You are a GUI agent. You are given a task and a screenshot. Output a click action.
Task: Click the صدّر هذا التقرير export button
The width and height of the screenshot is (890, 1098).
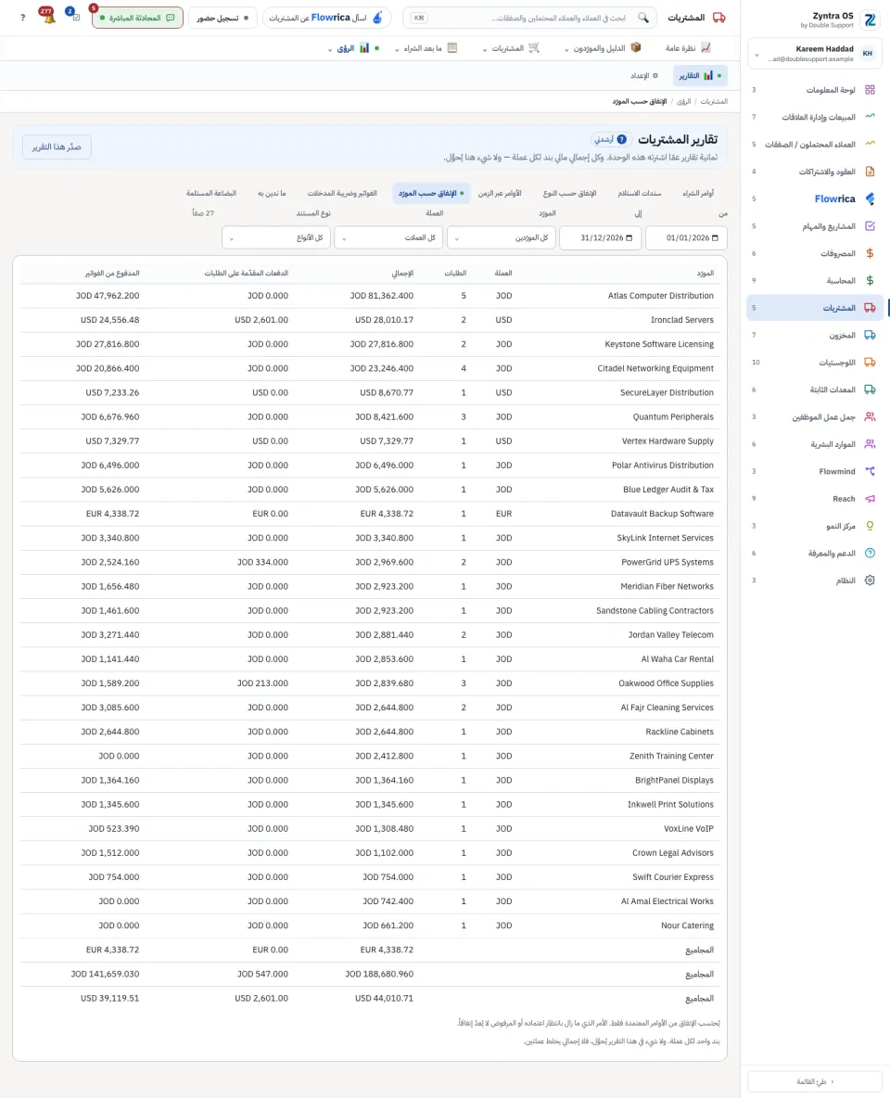pyautogui.click(x=57, y=147)
